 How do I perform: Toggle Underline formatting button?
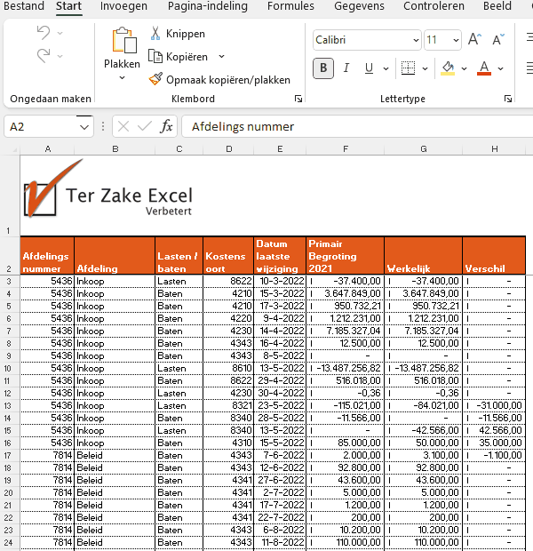[x=369, y=68]
